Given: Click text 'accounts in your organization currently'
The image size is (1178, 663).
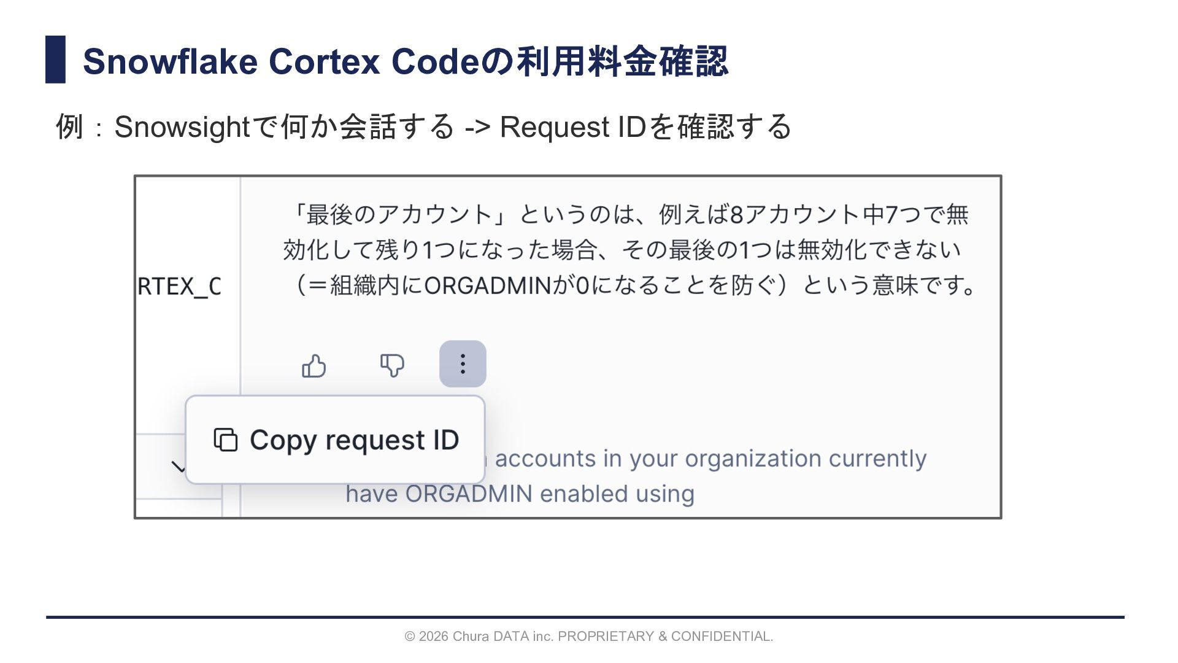Looking at the screenshot, I should [710, 458].
